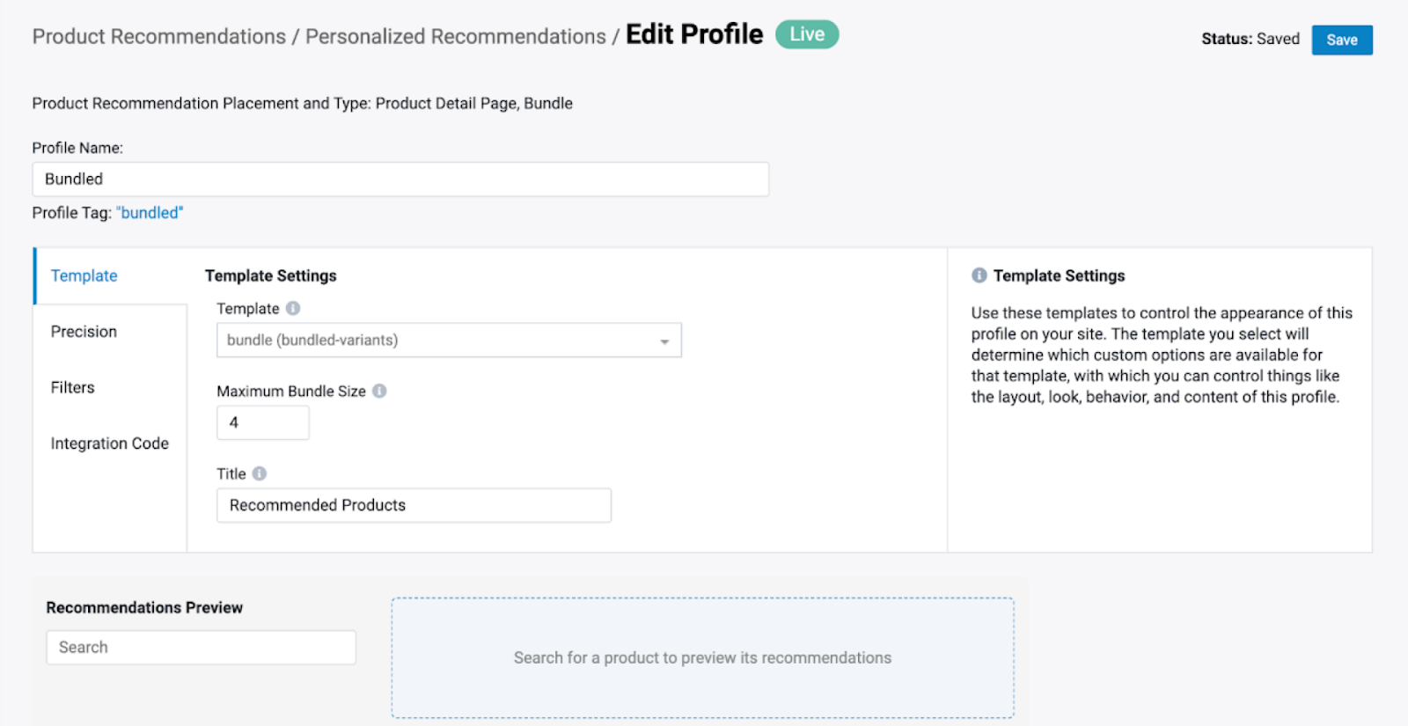Expand the template dropdown arrow
Screen dimensions: 1408x726
click(x=664, y=341)
